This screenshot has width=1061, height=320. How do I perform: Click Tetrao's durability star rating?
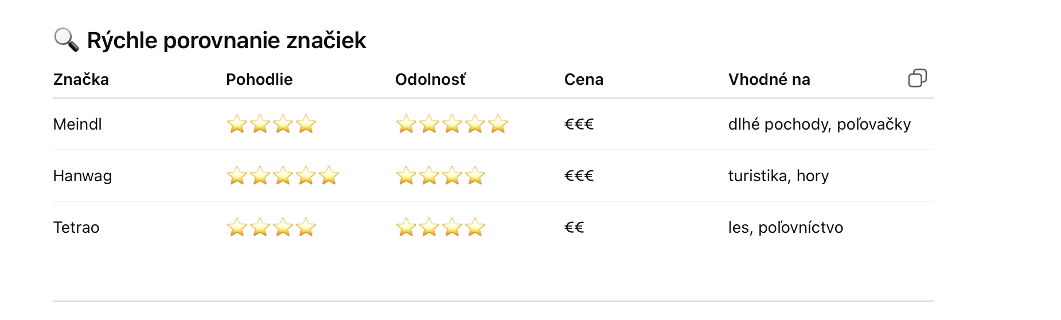tap(440, 227)
